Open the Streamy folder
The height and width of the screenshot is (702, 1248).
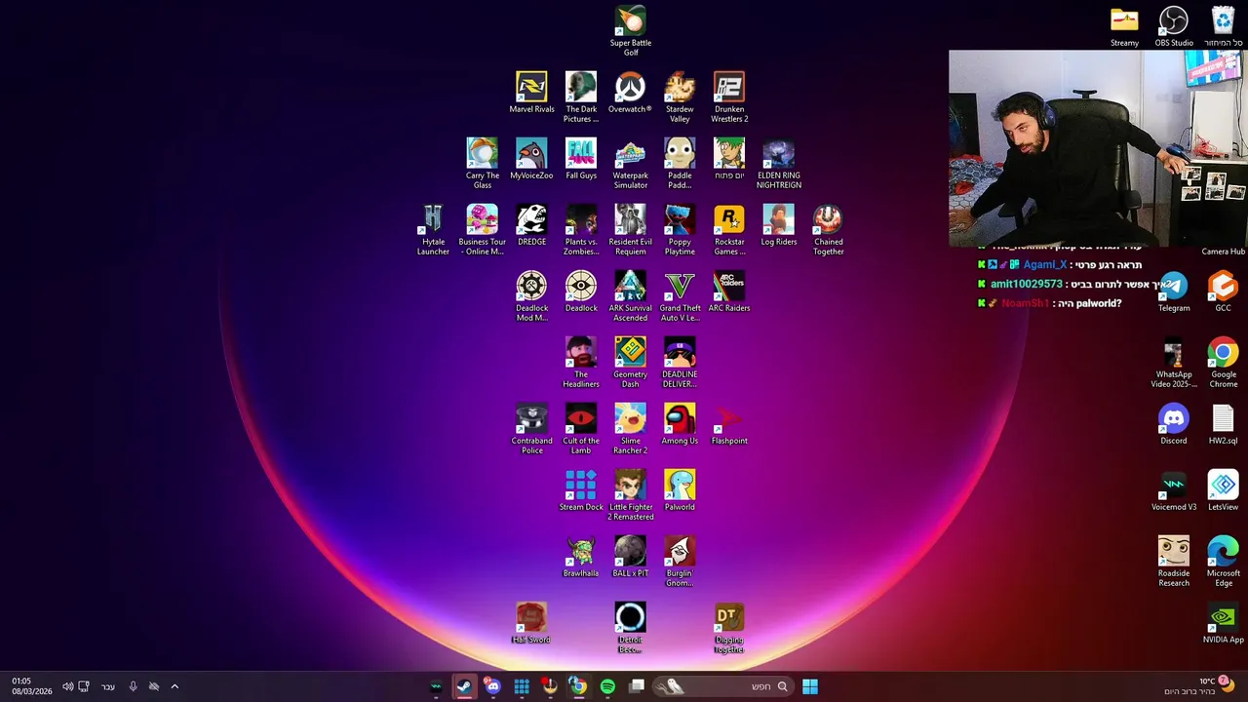[x=1124, y=26]
